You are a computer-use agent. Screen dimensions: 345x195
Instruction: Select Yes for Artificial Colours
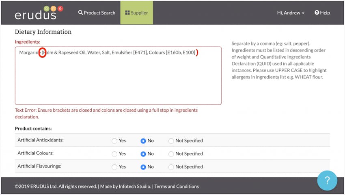pos(114,154)
